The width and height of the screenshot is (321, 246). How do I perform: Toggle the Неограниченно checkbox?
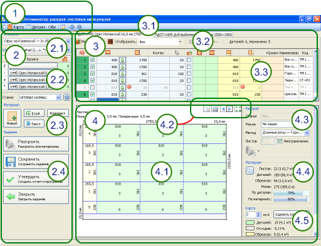tap(280, 141)
